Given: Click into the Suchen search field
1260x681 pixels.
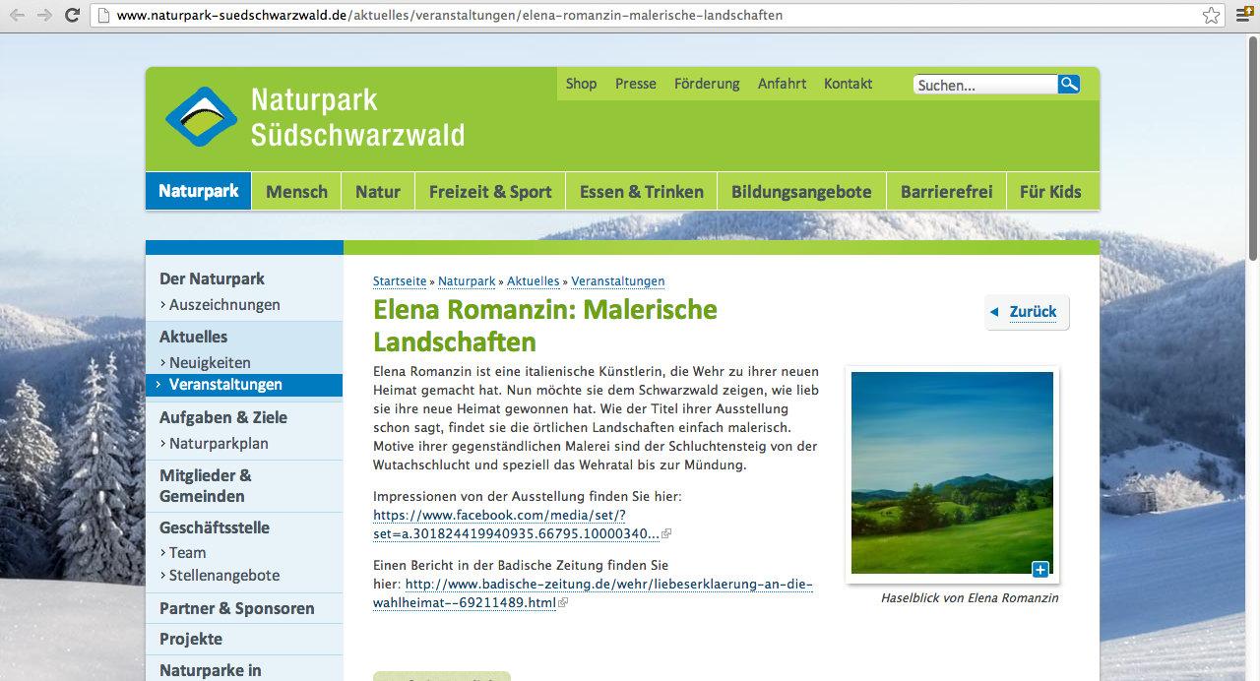Looking at the screenshot, I should coord(984,86).
